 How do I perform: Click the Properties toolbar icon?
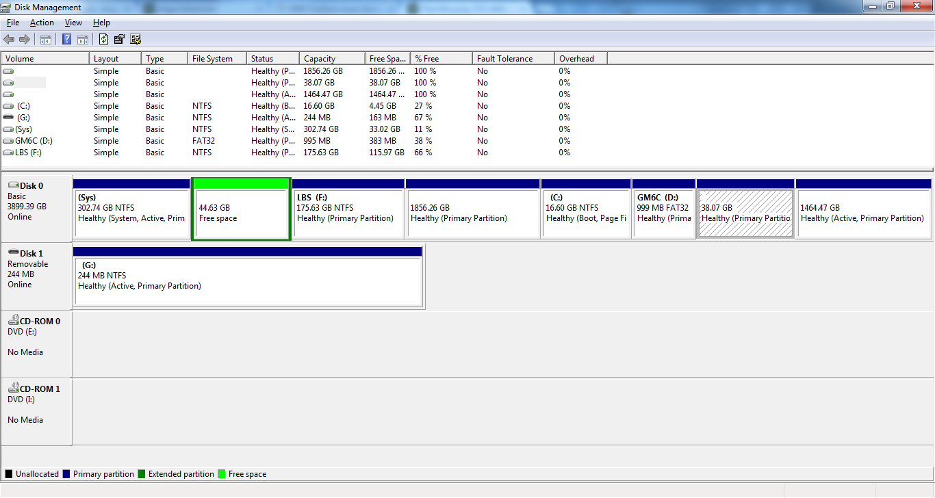click(x=120, y=39)
